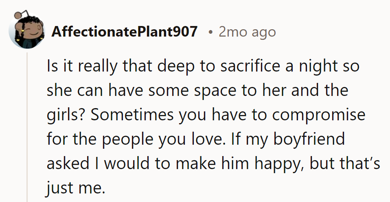The image size is (390, 202).
Task: Click the word "girls?" in the comment
Action: 66,115
